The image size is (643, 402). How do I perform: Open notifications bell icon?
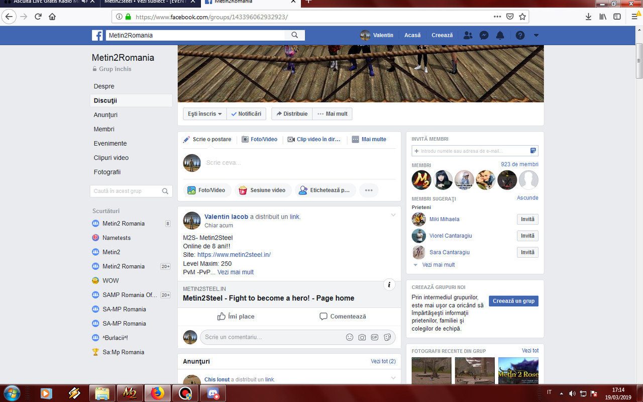click(x=500, y=35)
